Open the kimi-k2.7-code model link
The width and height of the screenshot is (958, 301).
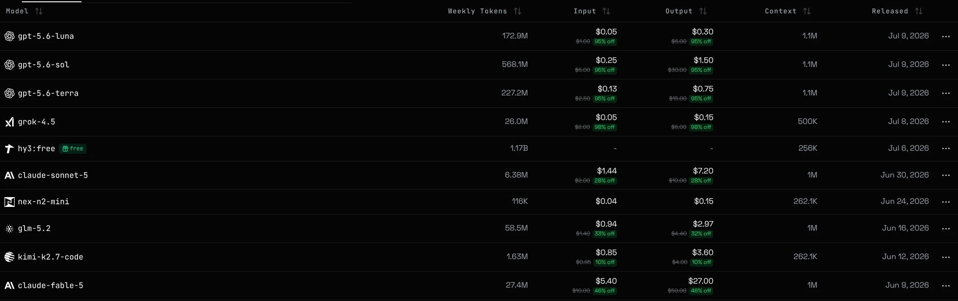[50, 257]
